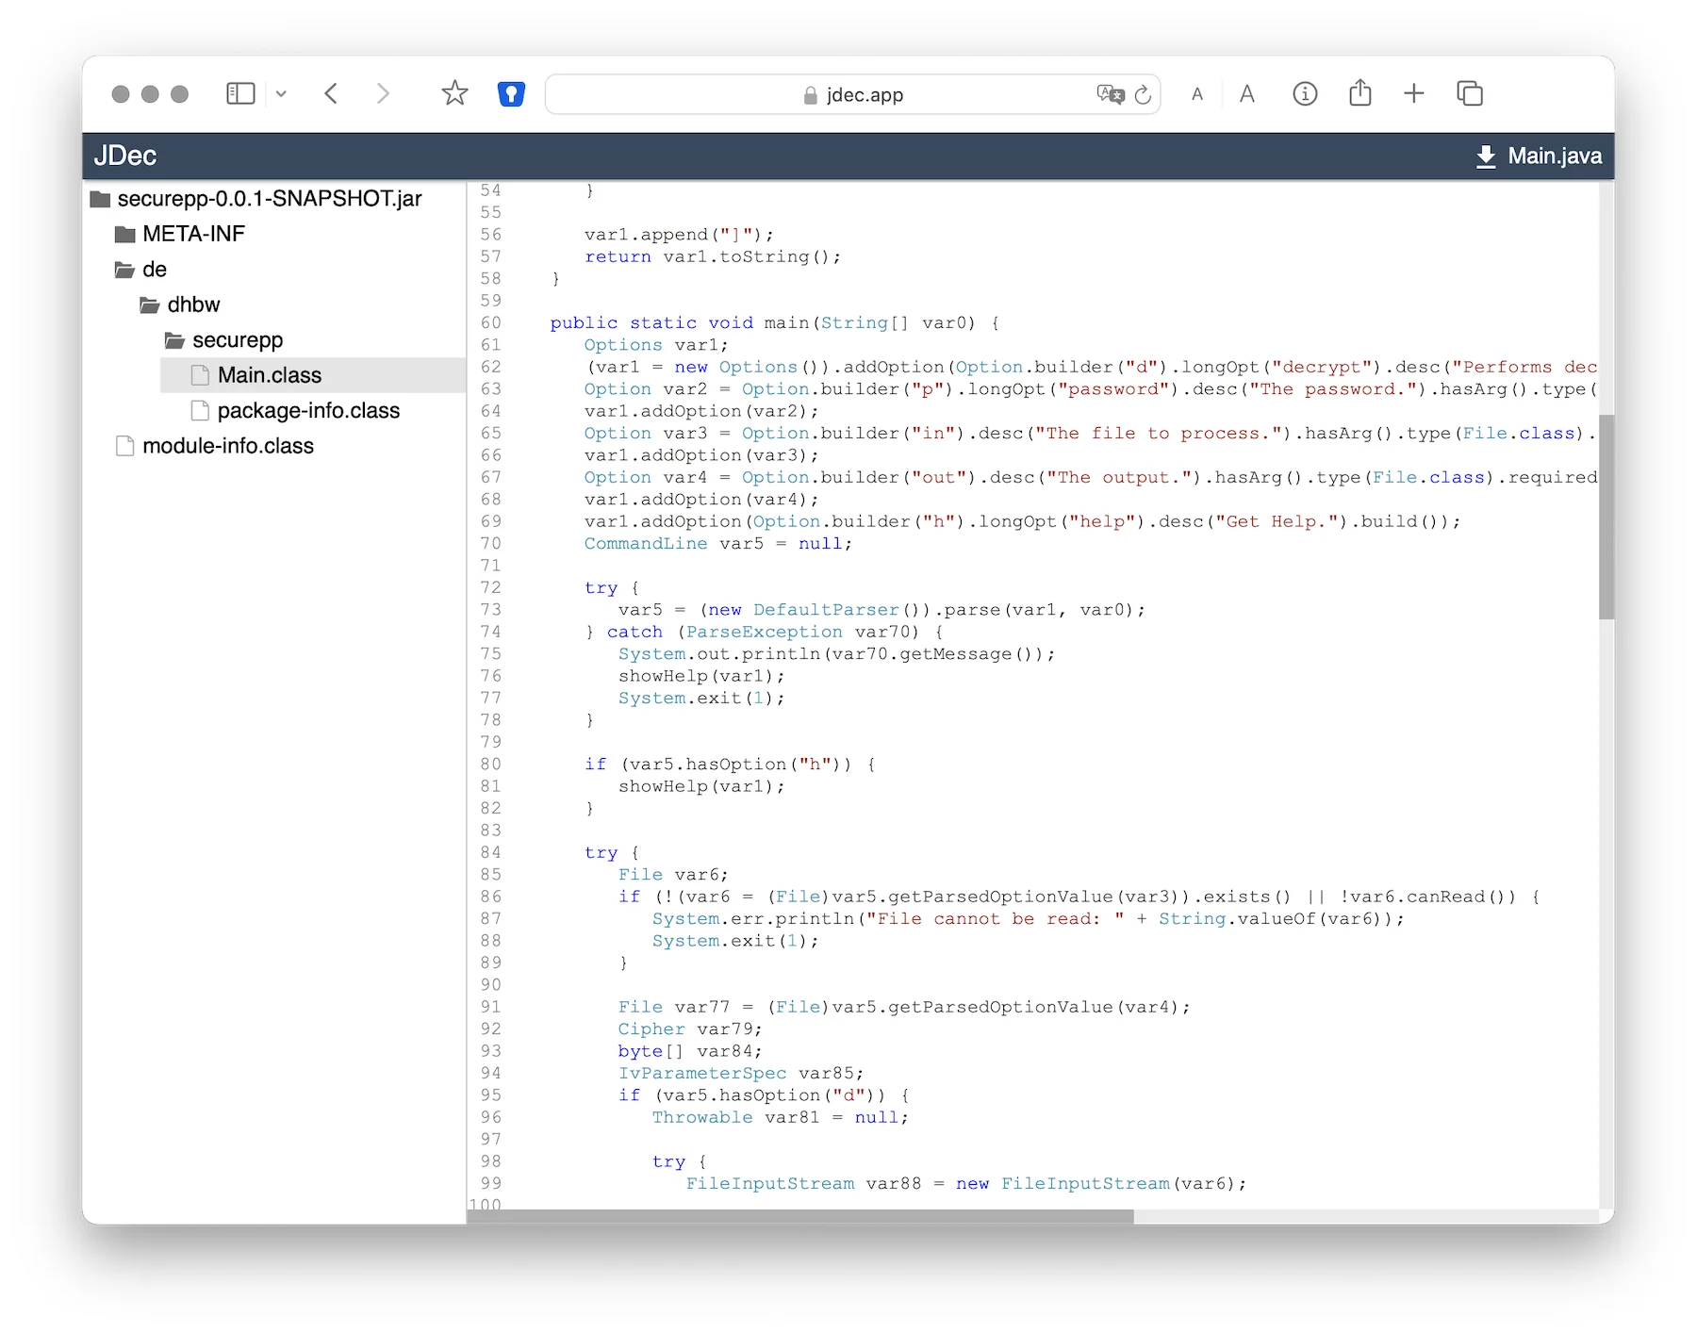
Task: Open the Share icon in toolbar
Action: click(x=1359, y=93)
